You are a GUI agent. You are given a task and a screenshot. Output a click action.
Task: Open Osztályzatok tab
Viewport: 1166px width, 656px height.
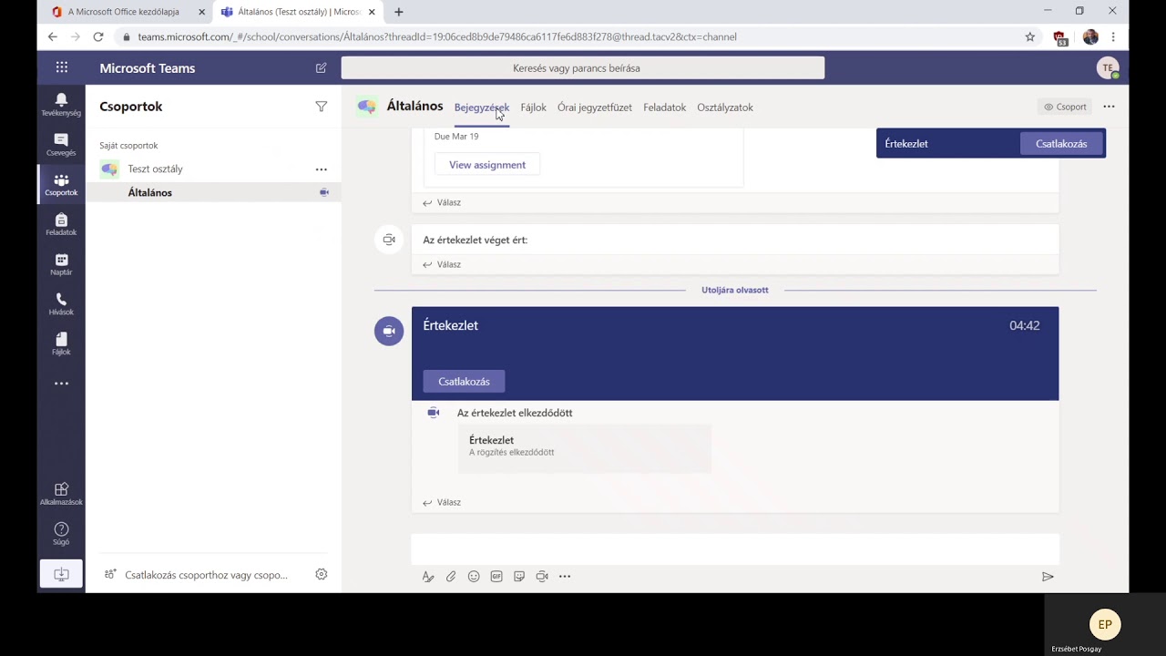725,108
